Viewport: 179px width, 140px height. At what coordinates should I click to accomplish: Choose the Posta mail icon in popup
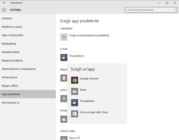pyautogui.click(x=75, y=91)
